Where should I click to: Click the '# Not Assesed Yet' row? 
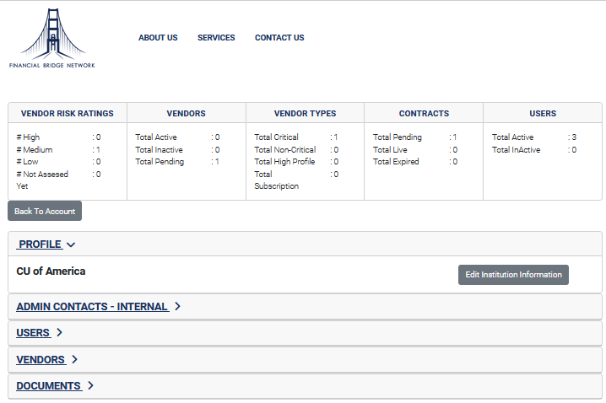click(59, 180)
